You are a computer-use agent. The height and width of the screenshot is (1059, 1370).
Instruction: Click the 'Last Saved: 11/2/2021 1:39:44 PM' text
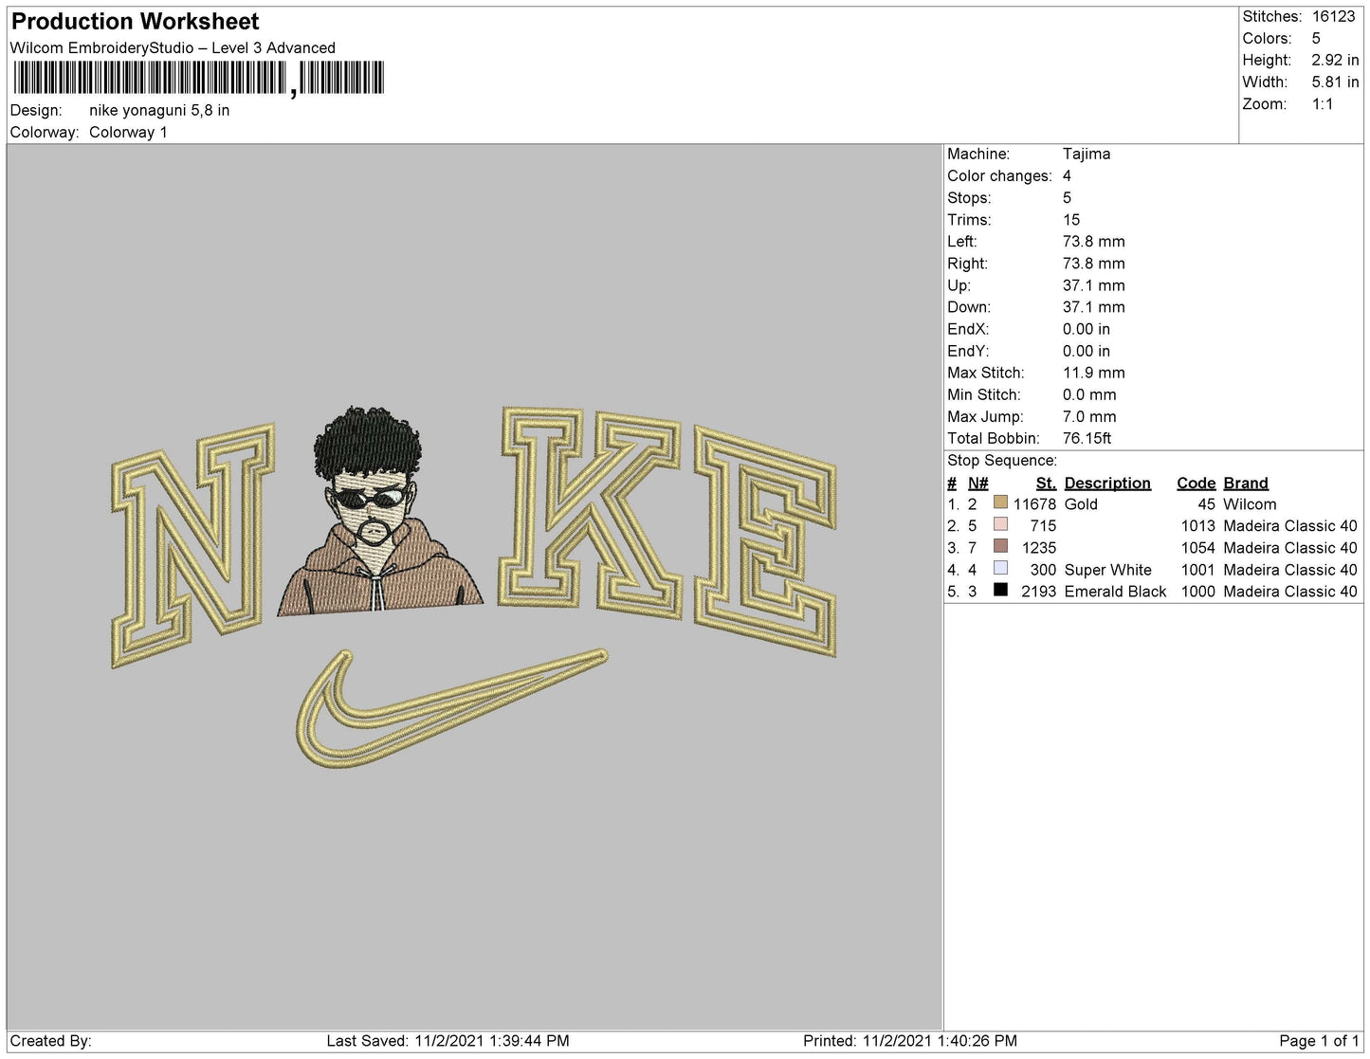[x=448, y=1041]
